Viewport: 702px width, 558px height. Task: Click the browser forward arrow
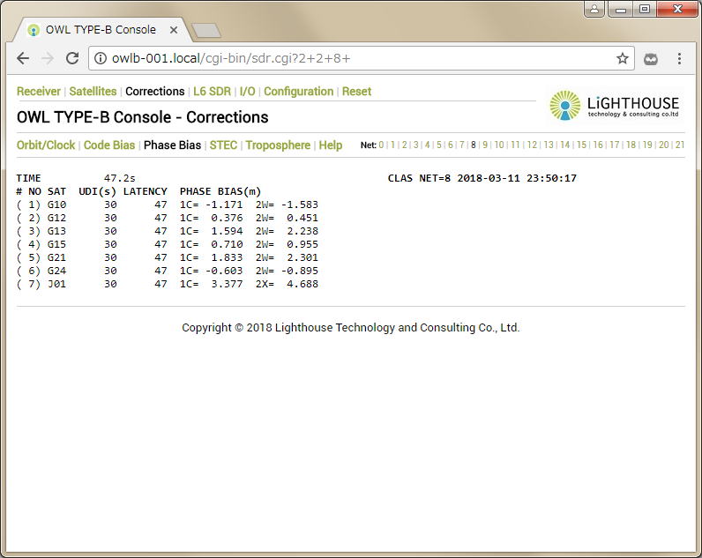pyautogui.click(x=48, y=59)
